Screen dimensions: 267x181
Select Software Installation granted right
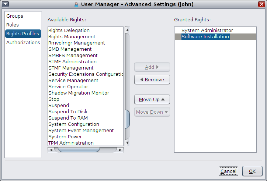205,37
